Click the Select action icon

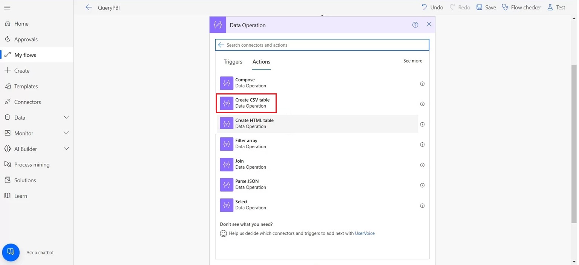[x=227, y=205]
